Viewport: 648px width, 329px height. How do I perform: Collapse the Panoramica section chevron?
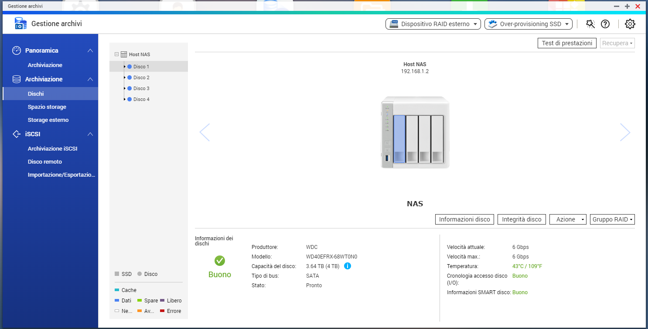click(x=90, y=50)
